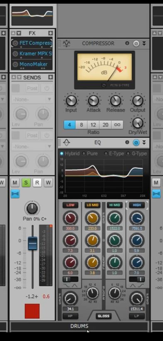Click the compressor curve icon beside COMPRESSOR
The width and height of the screenshot is (163, 341).
67,43
